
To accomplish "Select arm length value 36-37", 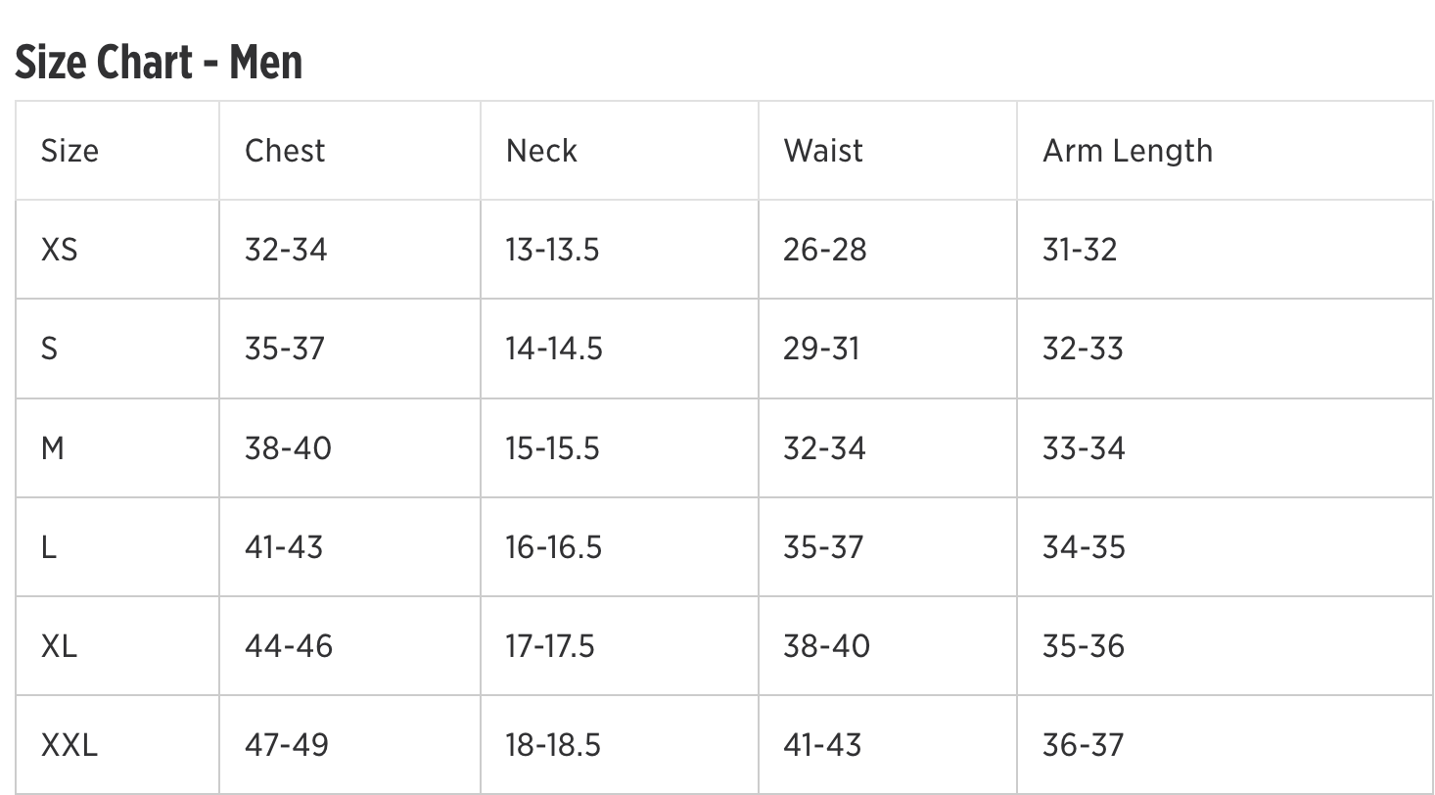I will [x=1083, y=745].
